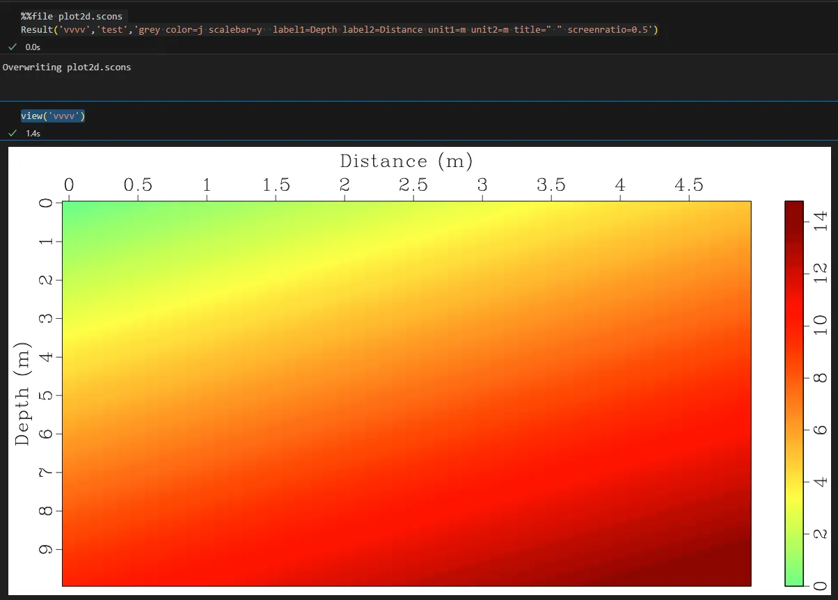Click the "0.0s" execution time
The height and width of the screenshot is (600, 838).
33,47
